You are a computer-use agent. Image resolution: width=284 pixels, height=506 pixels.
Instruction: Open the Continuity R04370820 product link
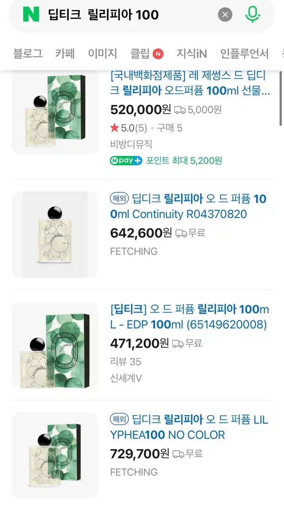(x=188, y=206)
